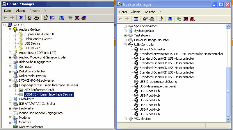Collapse the USB-Controller category

(125, 45)
